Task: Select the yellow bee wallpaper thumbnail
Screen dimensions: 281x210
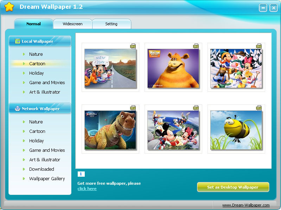Action: point(236,130)
